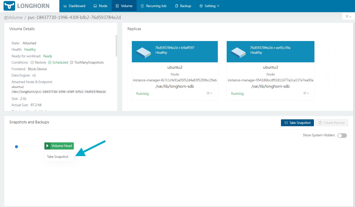Click the green check icon beside Scheduled condition
The height and width of the screenshot is (207, 355).
50,62
